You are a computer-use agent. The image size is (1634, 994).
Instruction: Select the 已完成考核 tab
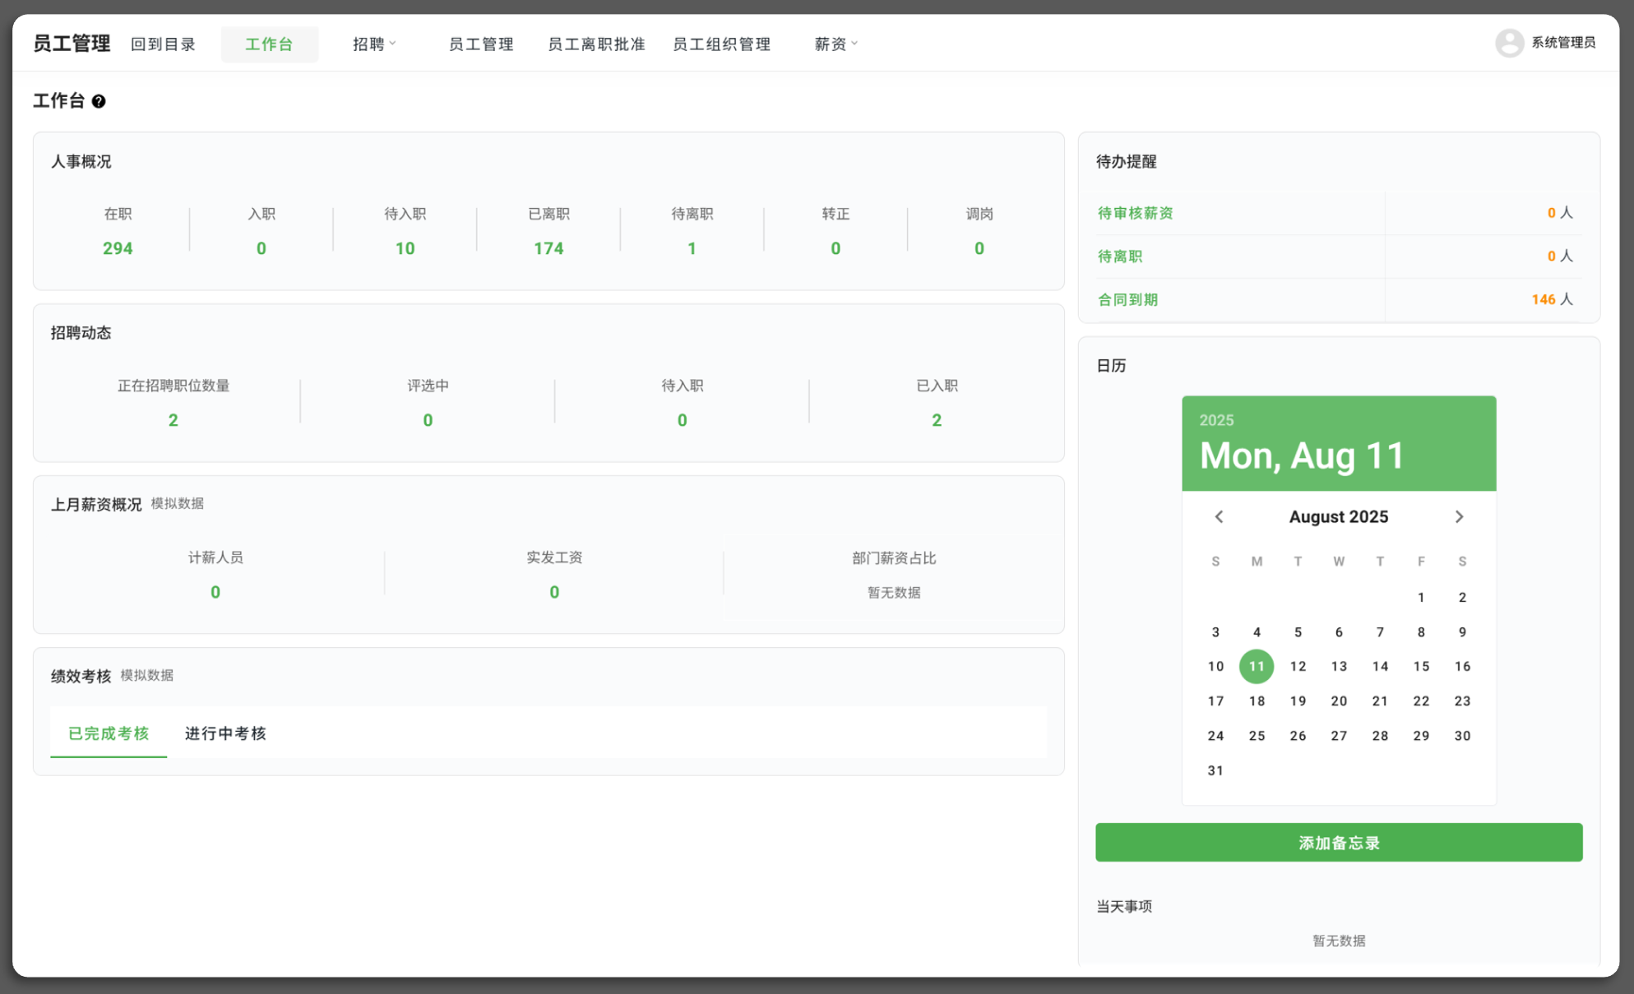point(108,733)
